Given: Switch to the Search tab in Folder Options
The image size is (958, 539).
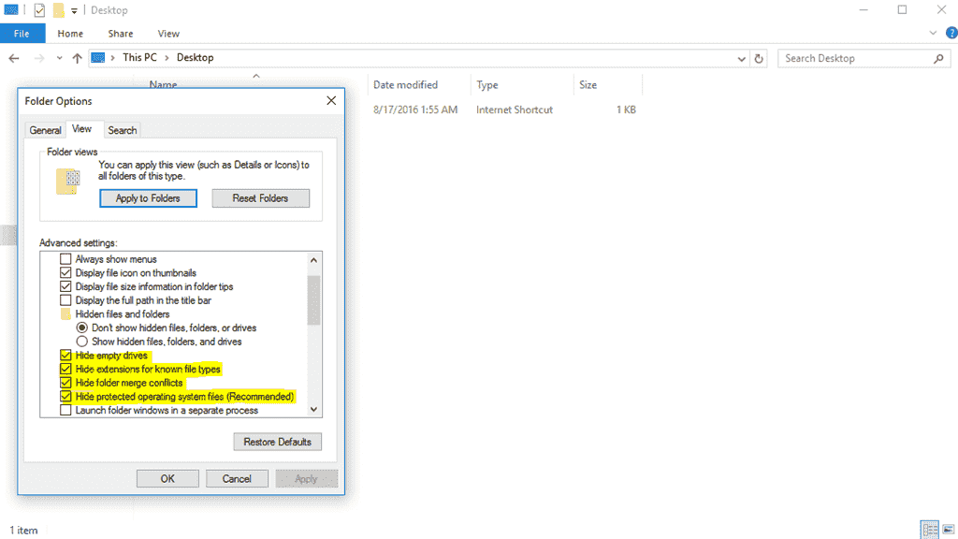Looking at the screenshot, I should pos(123,129).
